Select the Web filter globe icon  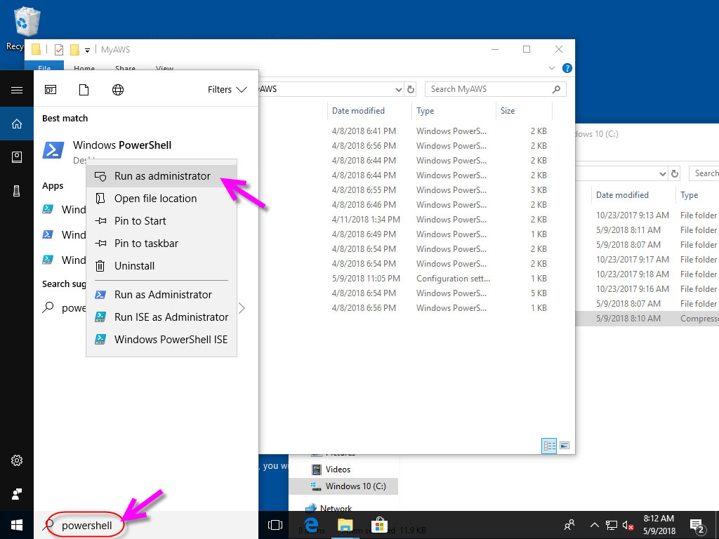tap(118, 90)
